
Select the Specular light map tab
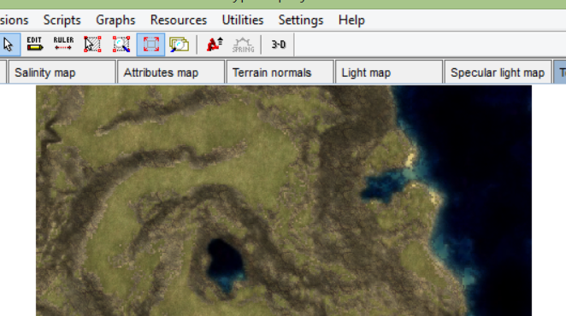tap(498, 73)
